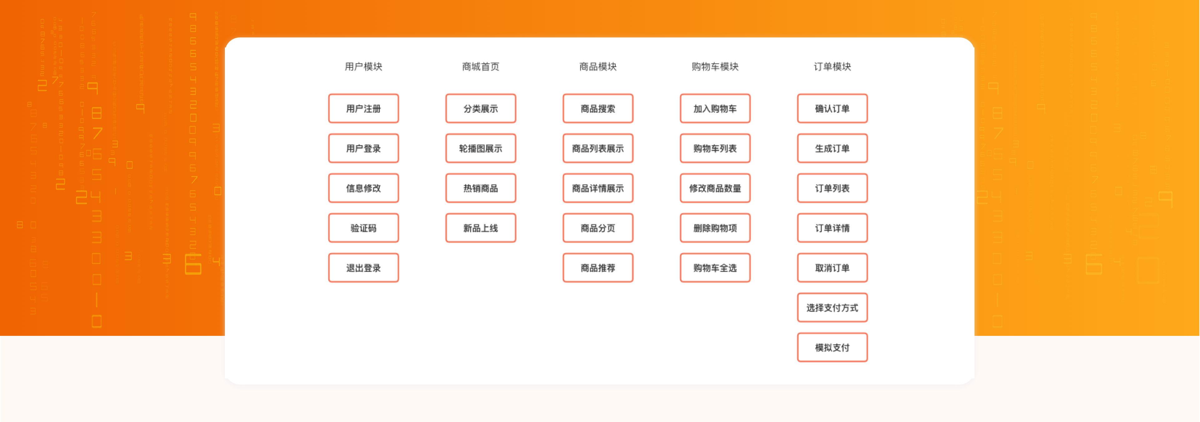The height and width of the screenshot is (422, 1200).
Task: Select the 购物车全选 box
Action: pos(715,268)
